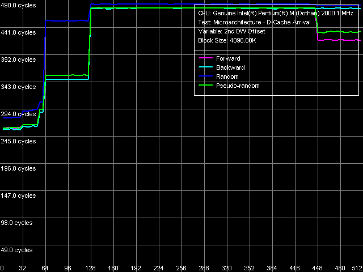Viewport: 363px width, 272px height.
Task: Click the 490.0 cycles axis label
Action: click(x=18, y=5)
